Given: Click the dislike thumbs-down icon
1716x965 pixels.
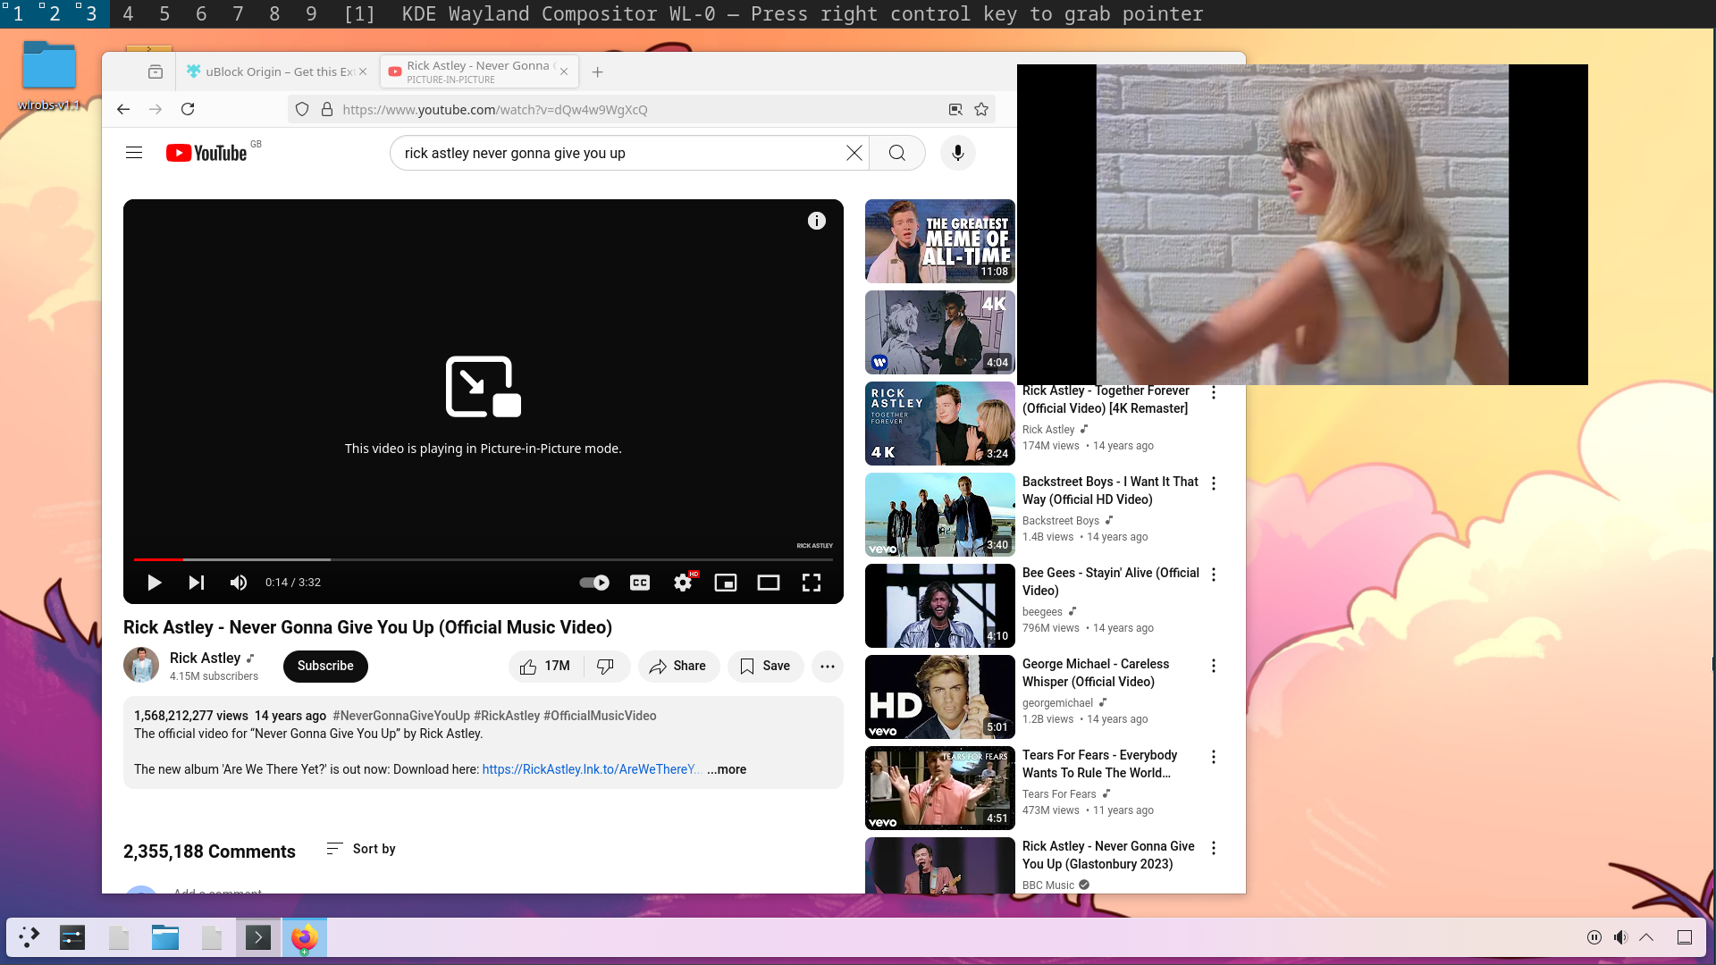Looking at the screenshot, I should [x=606, y=667].
